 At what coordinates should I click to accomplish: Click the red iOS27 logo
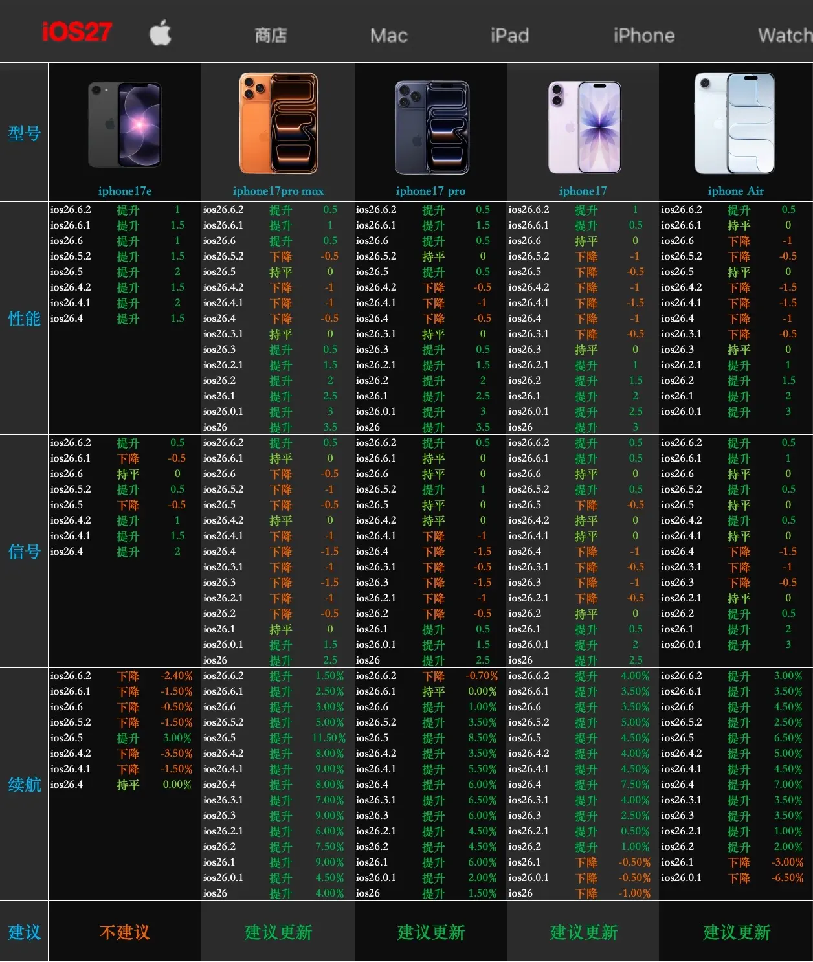click(77, 32)
